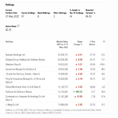Click the red down arrow in Meituan's row
The width and height of the screenshot is (118, 118).
point(76,65)
